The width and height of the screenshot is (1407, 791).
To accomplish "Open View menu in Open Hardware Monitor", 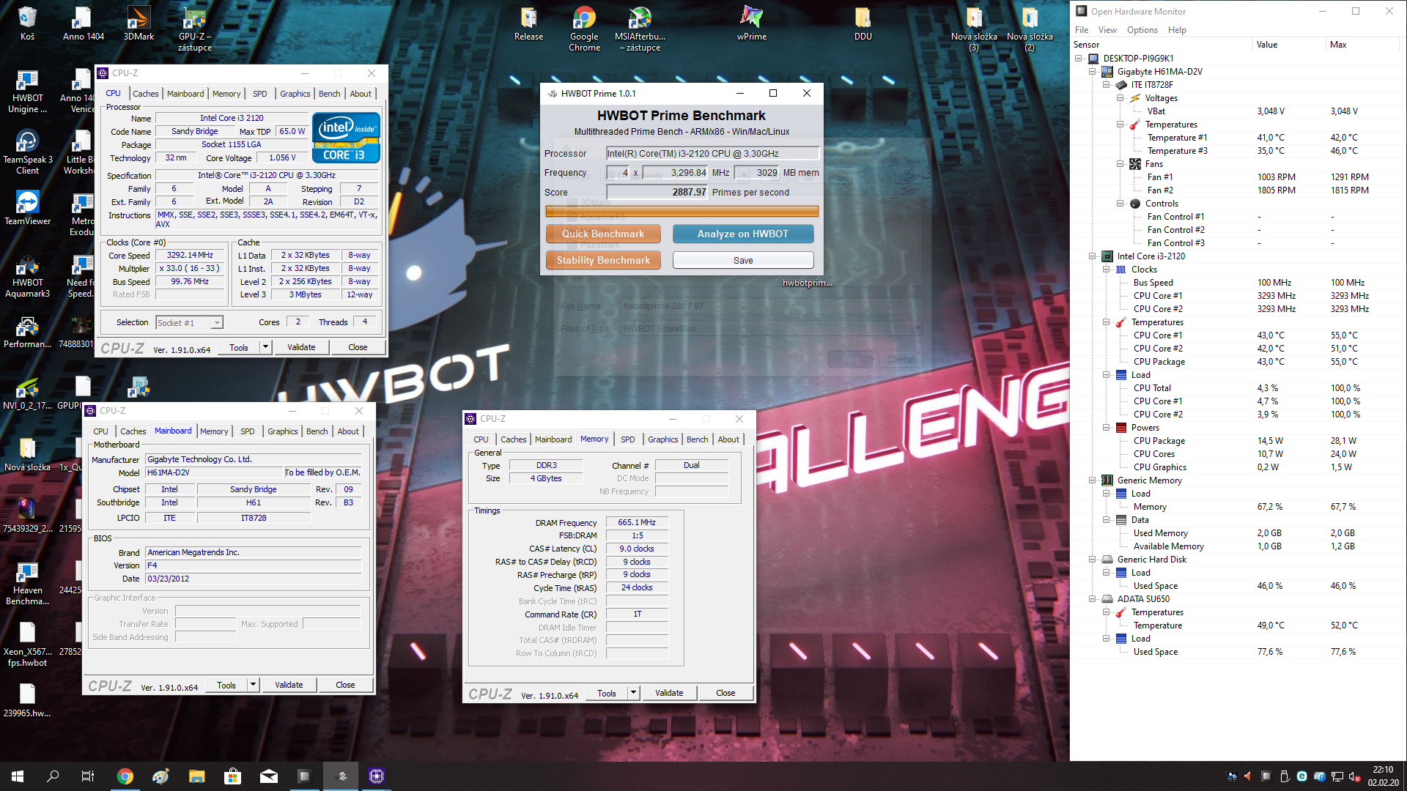I will pos(1107,30).
